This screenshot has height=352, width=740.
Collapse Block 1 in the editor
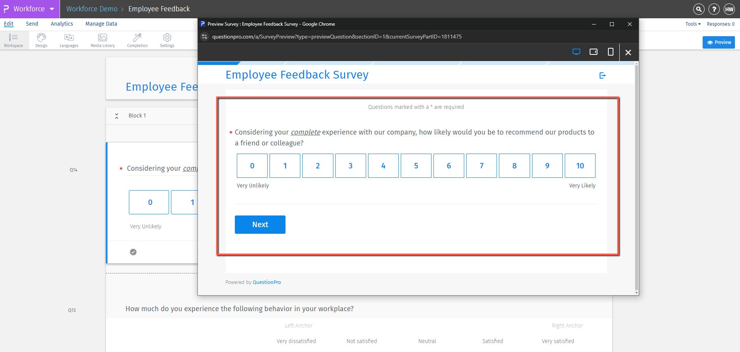click(x=116, y=116)
